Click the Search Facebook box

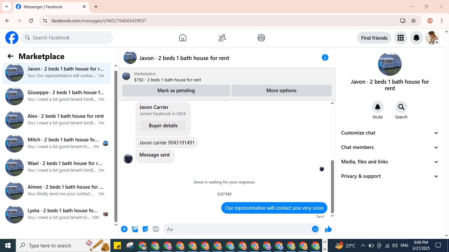[x=67, y=38]
